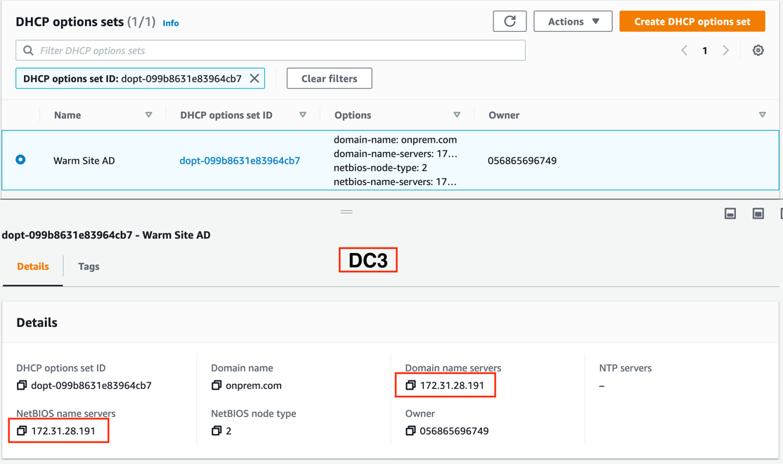
Task: Copy the owner account number 056865696749
Action: pos(410,430)
